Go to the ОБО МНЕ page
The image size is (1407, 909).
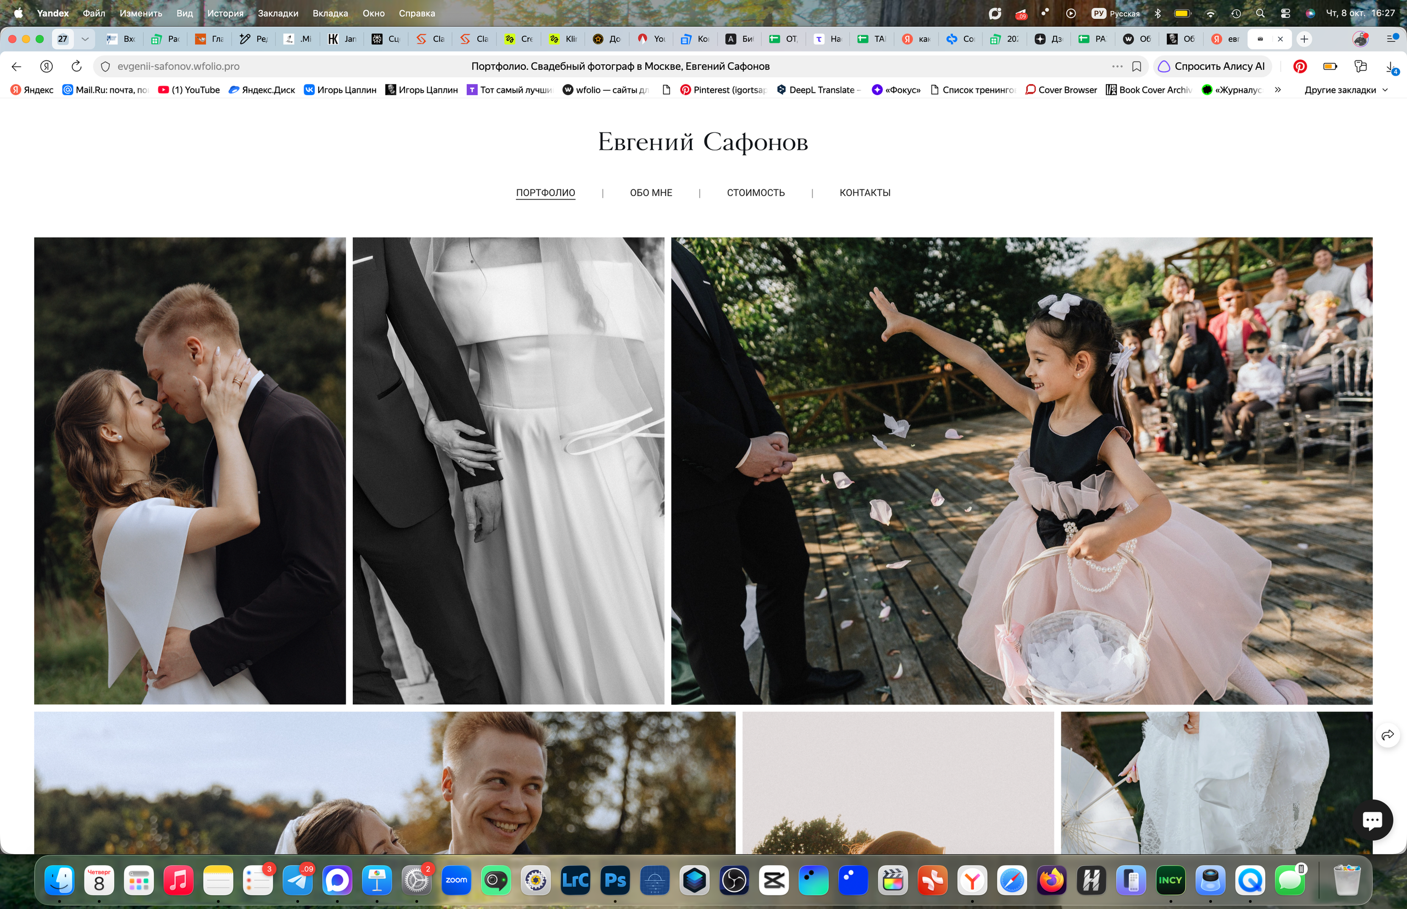tap(651, 192)
